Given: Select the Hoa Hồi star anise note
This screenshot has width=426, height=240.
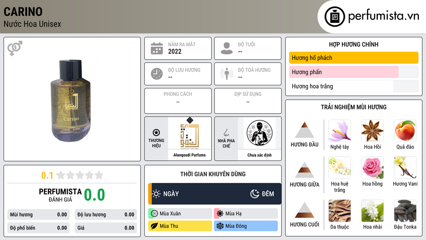Looking at the screenshot, I should tap(372, 131).
